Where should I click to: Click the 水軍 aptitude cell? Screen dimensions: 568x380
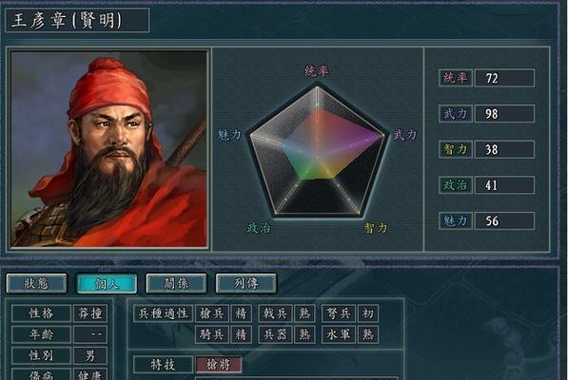[x=339, y=334]
